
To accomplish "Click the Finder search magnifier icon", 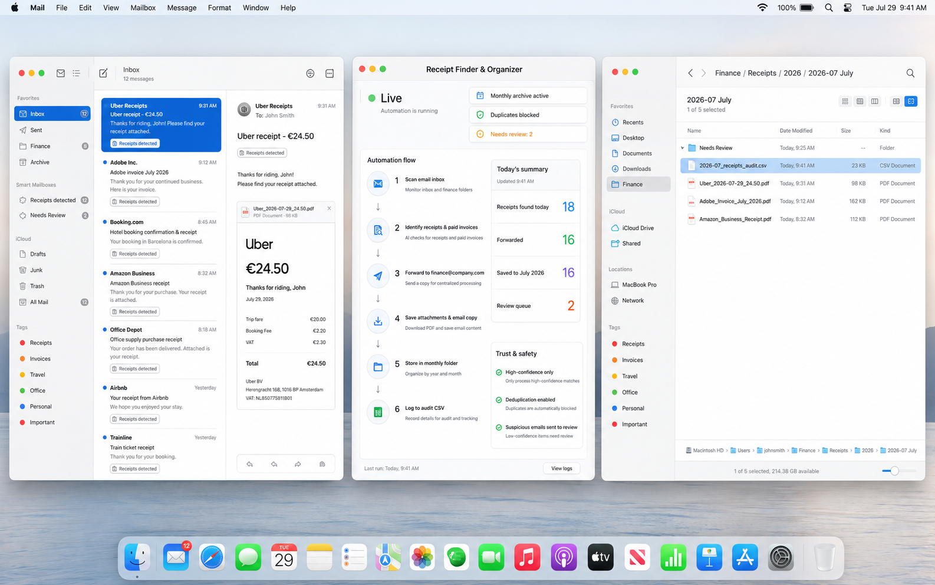I will pos(910,73).
